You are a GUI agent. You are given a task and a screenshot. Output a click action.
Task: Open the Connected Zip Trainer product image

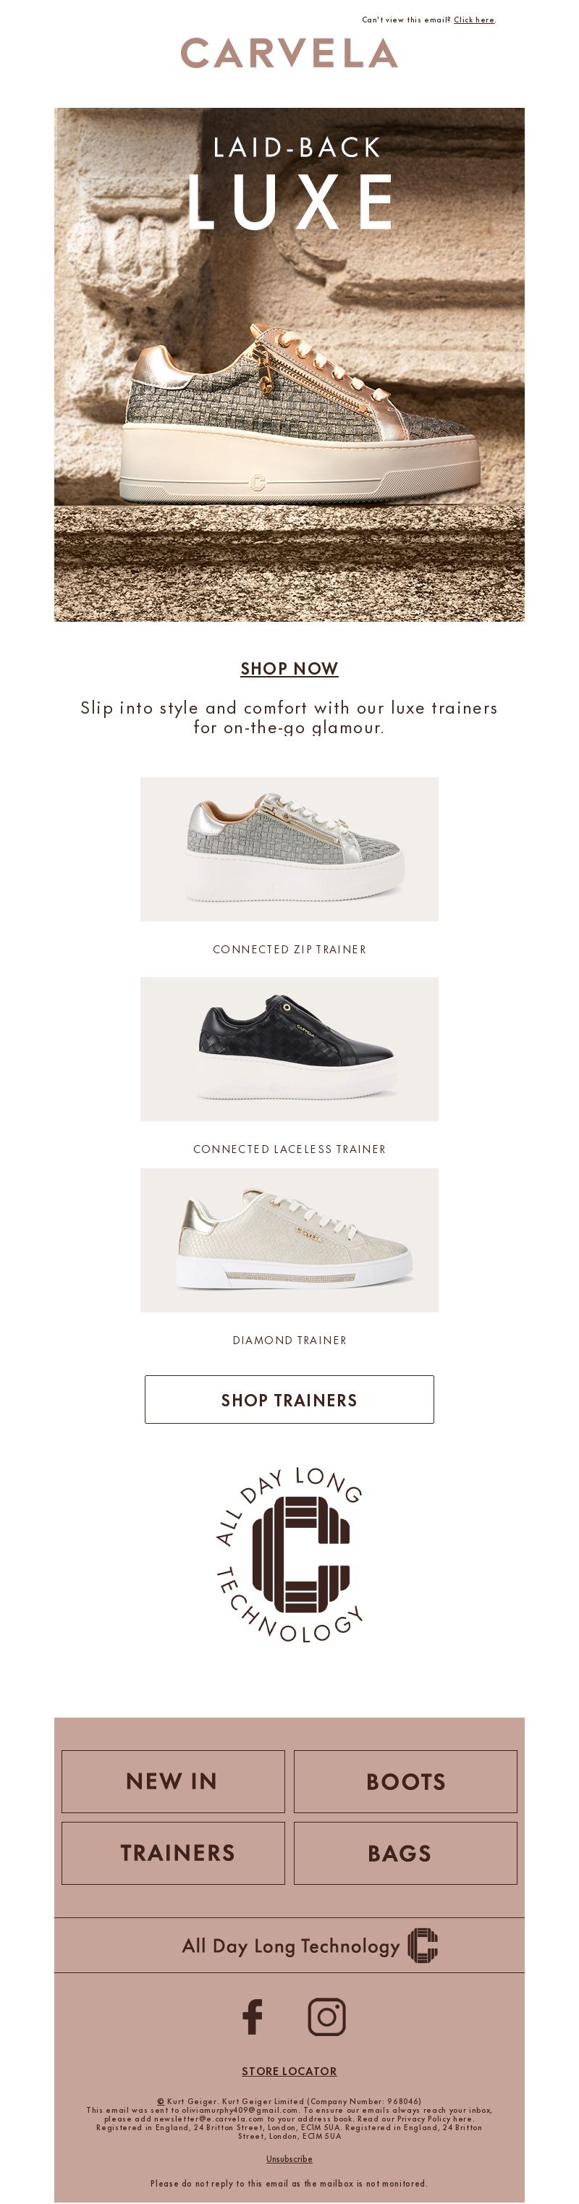(289, 849)
